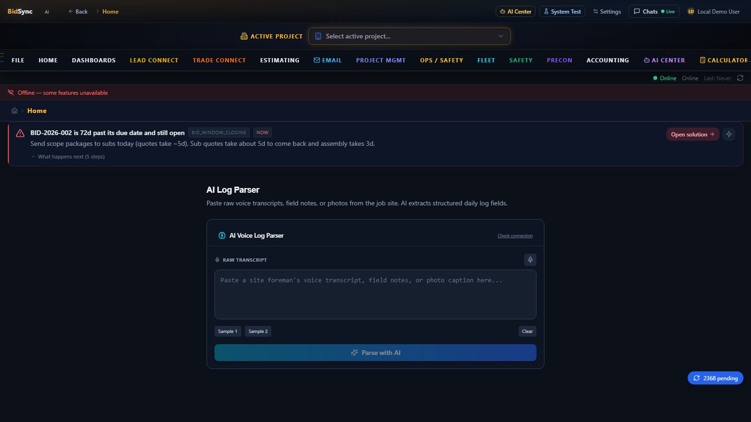
Task: Click the NOW badge in alert
Action: point(262,133)
